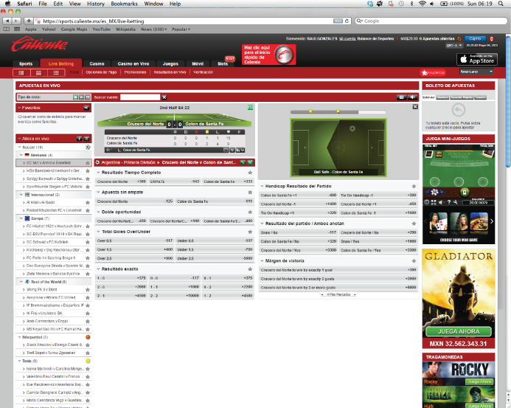
Task: Open Spotlight search in the menu bar
Action: pos(501,4)
